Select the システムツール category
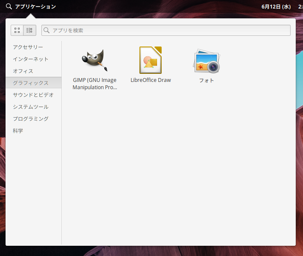This screenshot has height=256, width=303. coord(34,107)
